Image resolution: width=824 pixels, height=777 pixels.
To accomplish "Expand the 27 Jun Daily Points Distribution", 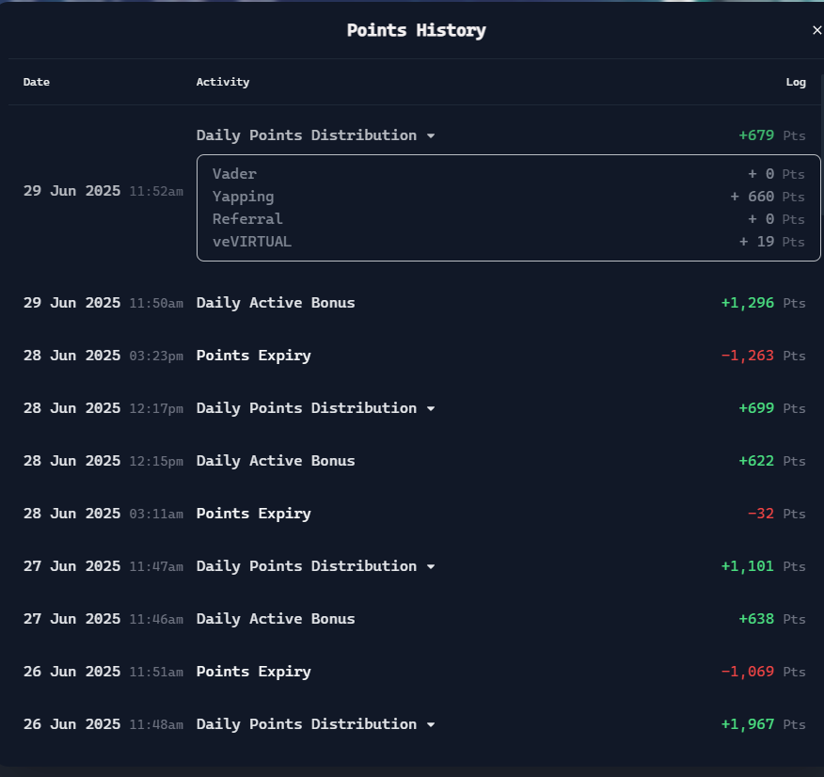I will (x=431, y=566).
